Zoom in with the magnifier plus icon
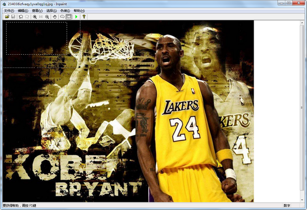The width and height of the screenshot is (307, 210). [35, 17]
